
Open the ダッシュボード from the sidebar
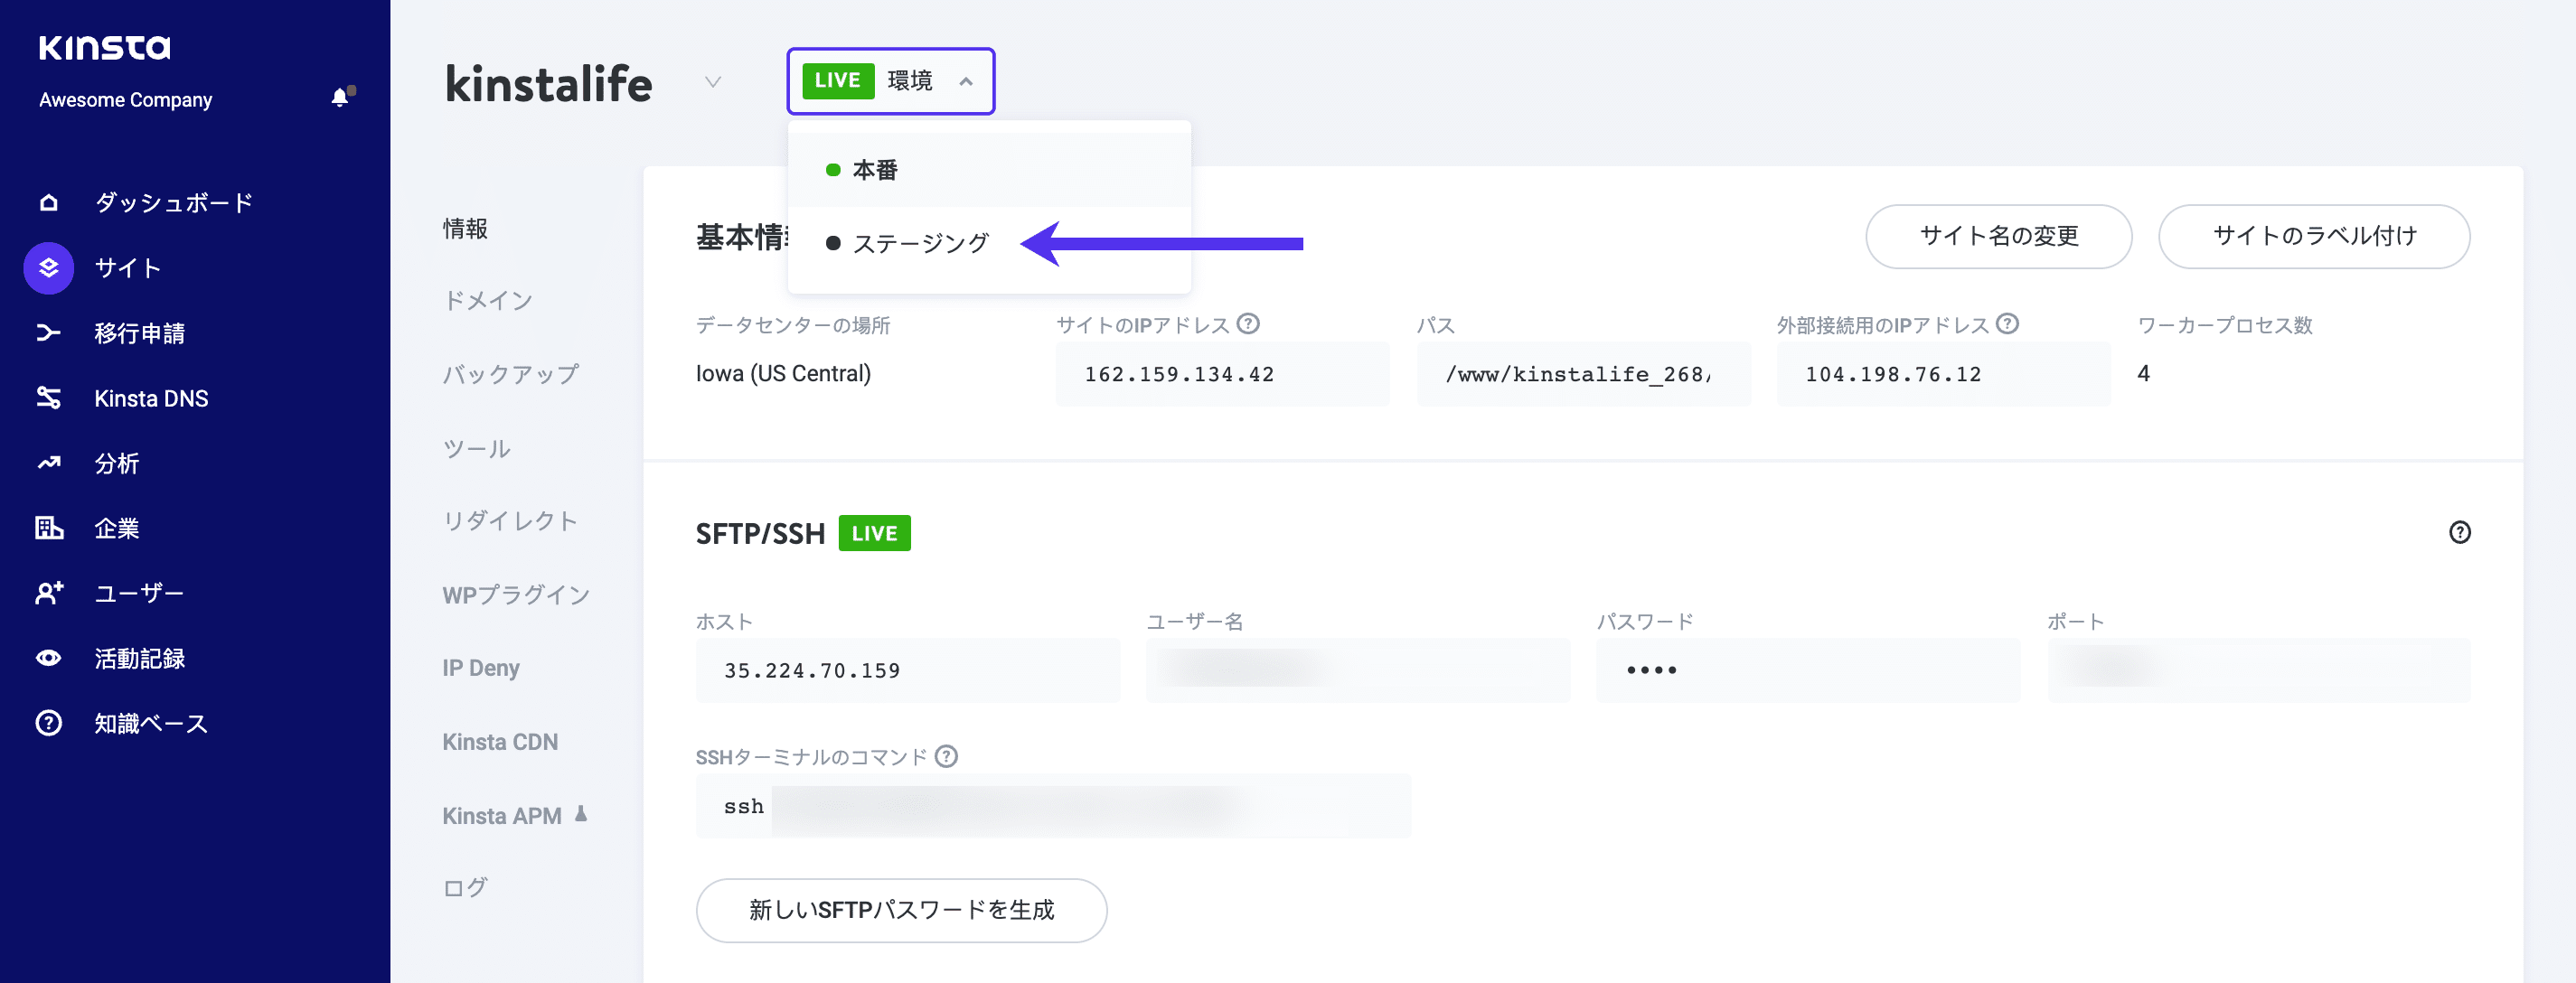(x=172, y=202)
